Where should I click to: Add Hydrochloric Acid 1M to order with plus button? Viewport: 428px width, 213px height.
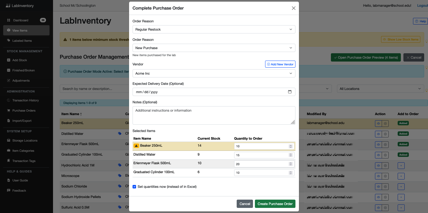tap(401, 165)
